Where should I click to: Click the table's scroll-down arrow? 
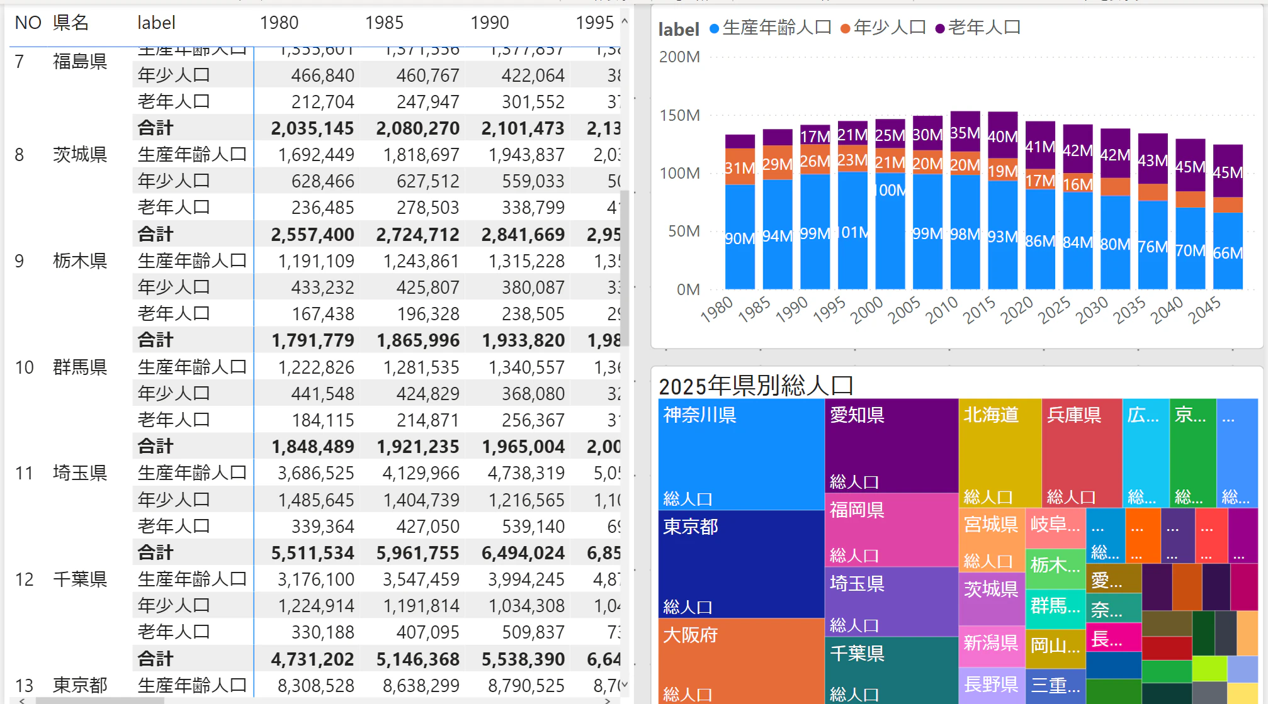tap(625, 685)
